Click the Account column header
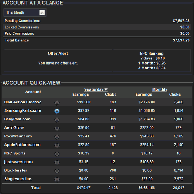Screen dimensions: 194x194 33,92
